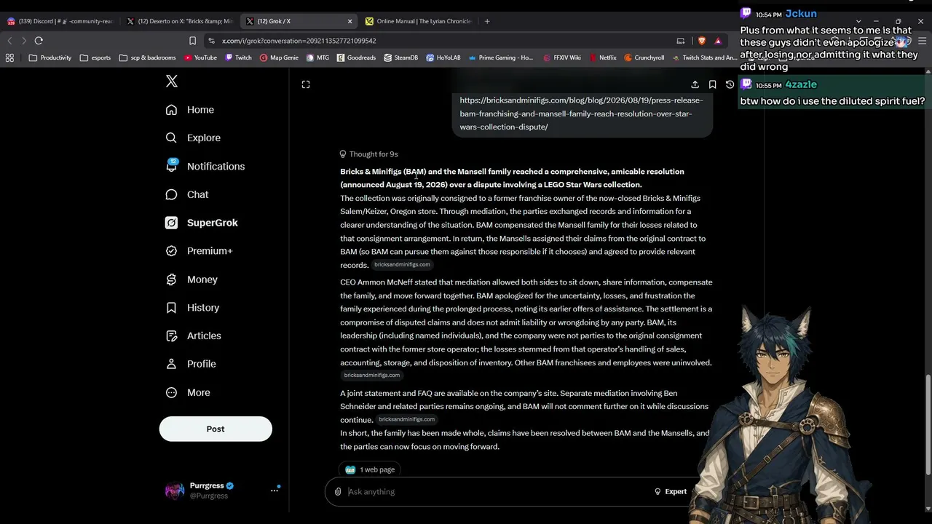The height and width of the screenshot is (524, 932).
Task: Click source chip below 'employees were uninvolved'
Action: point(371,376)
